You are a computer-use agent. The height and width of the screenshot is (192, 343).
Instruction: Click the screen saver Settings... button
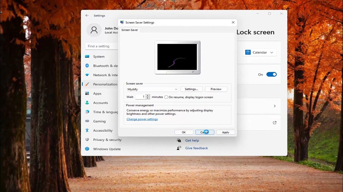click(x=191, y=89)
